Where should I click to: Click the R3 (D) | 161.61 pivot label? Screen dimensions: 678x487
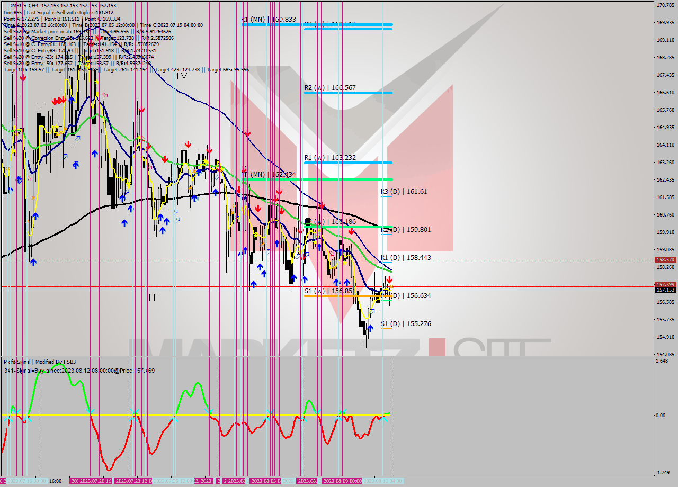404,191
